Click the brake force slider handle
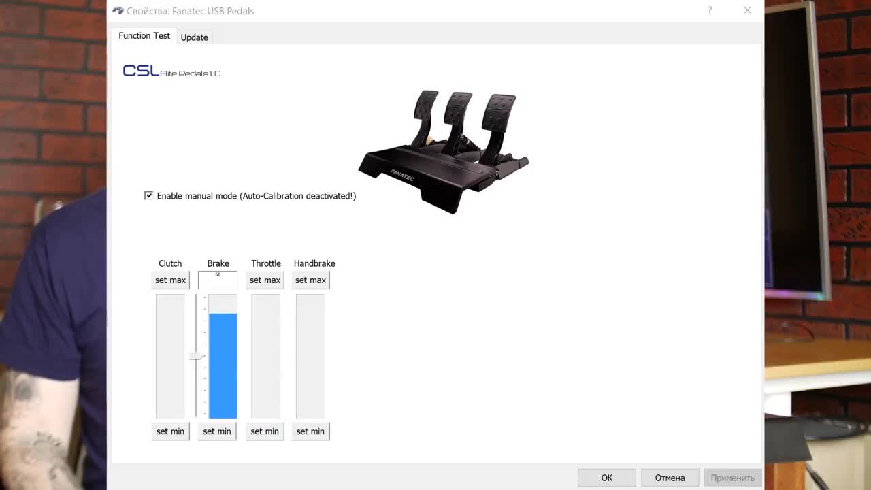This screenshot has width=871, height=490. pos(197,356)
